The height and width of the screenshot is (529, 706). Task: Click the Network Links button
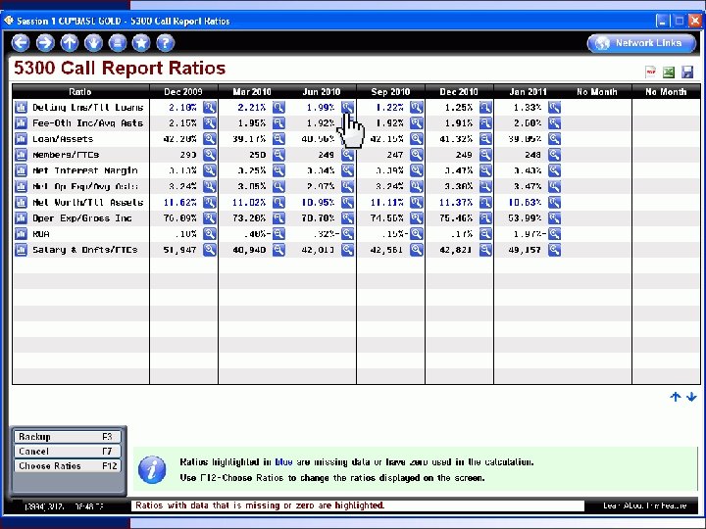(641, 43)
